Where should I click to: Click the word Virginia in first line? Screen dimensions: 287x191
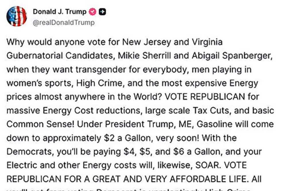[207, 42]
